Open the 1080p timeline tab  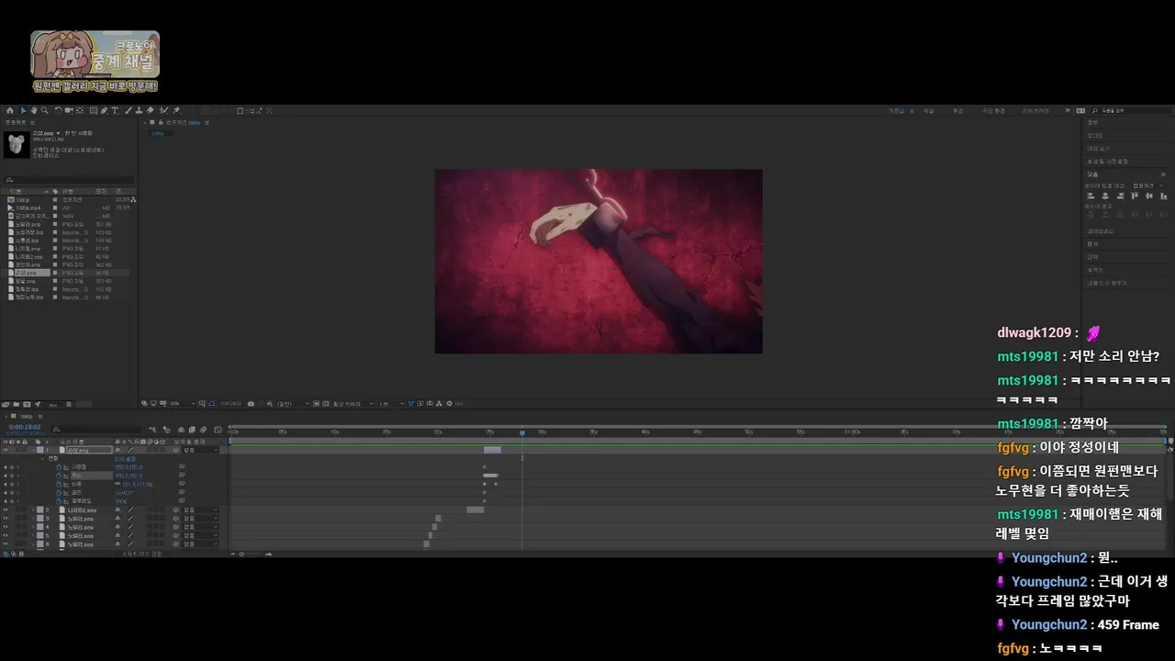[26, 416]
